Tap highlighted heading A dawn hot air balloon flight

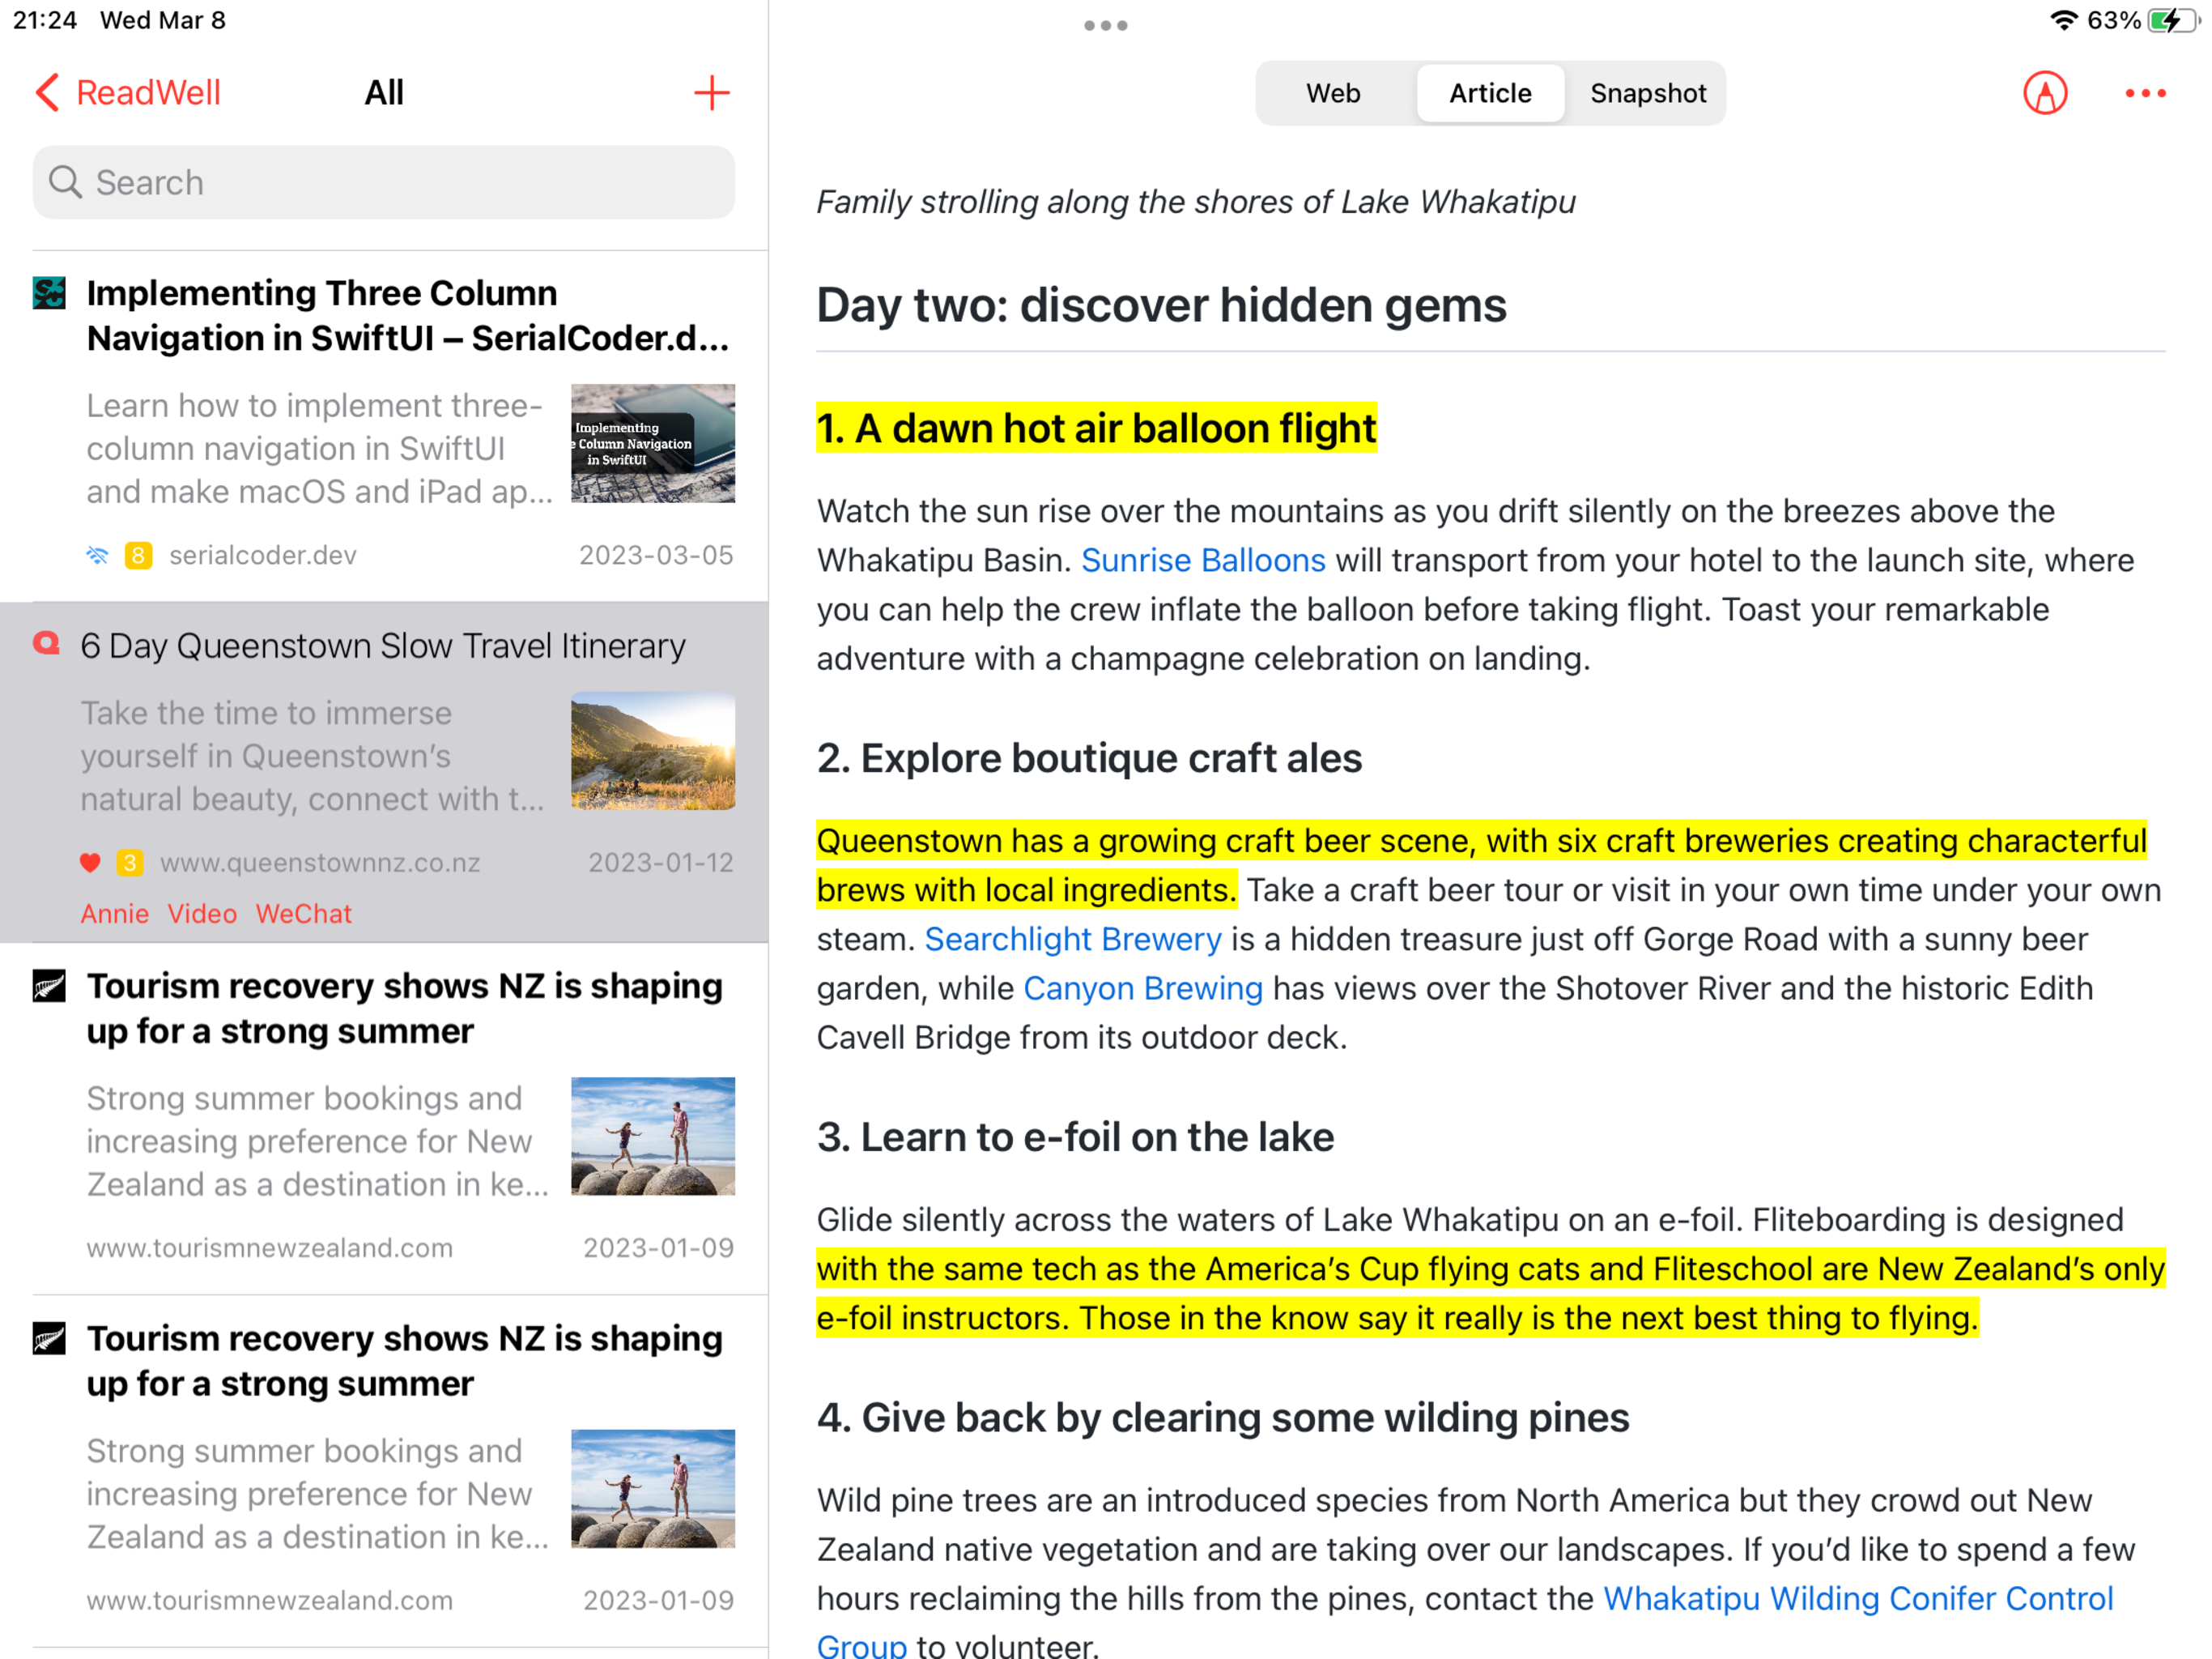pos(1096,429)
